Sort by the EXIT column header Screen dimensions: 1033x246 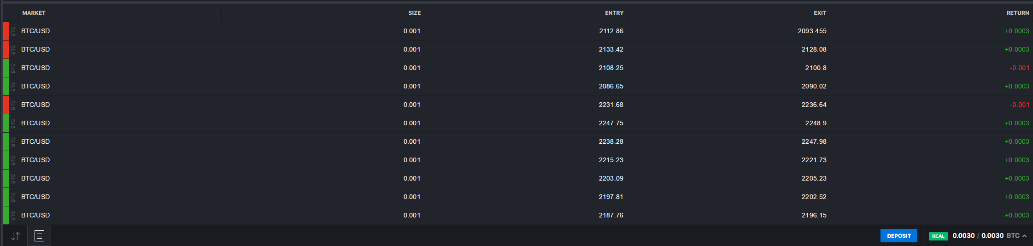(x=820, y=13)
